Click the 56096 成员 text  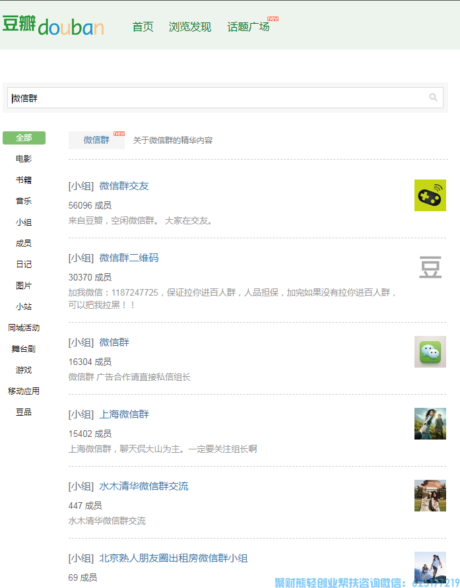(x=90, y=205)
